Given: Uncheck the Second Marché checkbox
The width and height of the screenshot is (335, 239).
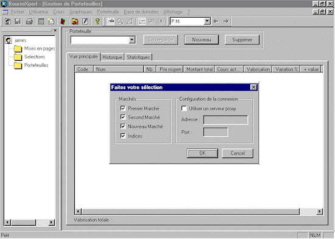Looking at the screenshot, I should (x=123, y=117).
